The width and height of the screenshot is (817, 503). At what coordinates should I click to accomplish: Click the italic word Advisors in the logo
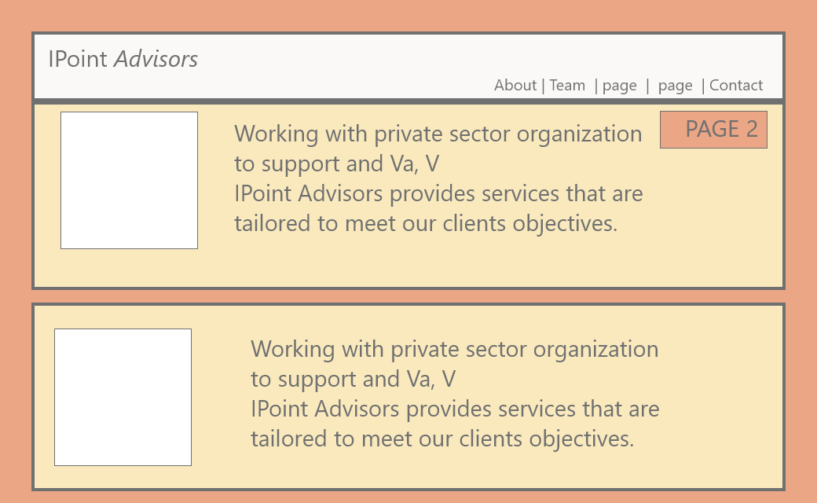[156, 59]
